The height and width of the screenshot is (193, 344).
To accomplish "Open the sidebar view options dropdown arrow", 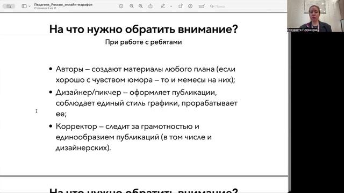I will (30, 6).
